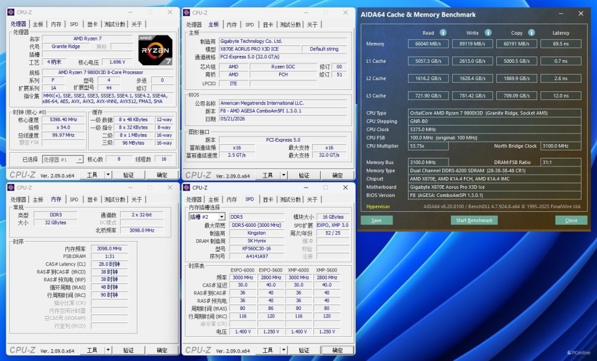Click AMD Ryzen 7 9800X3D specification text

(x=101, y=72)
